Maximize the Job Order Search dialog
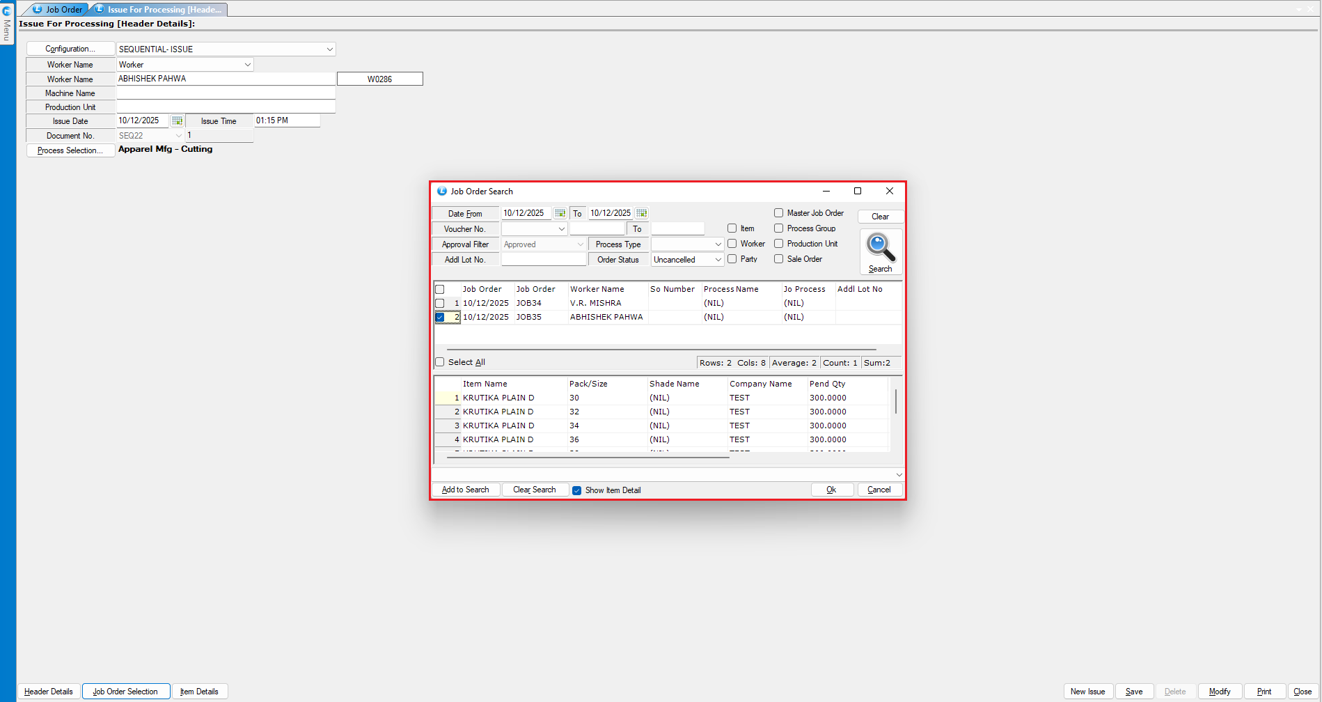The height and width of the screenshot is (702, 1322). tap(858, 191)
